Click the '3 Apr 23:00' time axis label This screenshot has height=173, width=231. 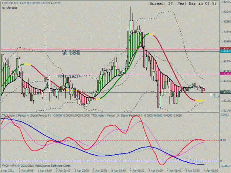pos(100,171)
